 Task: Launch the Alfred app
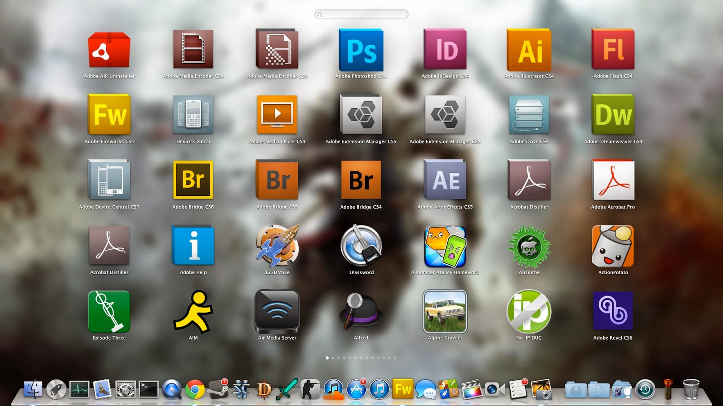(x=361, y=311)
